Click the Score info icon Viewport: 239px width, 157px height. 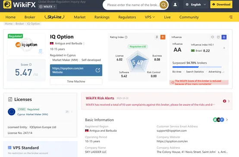point(30,65)
